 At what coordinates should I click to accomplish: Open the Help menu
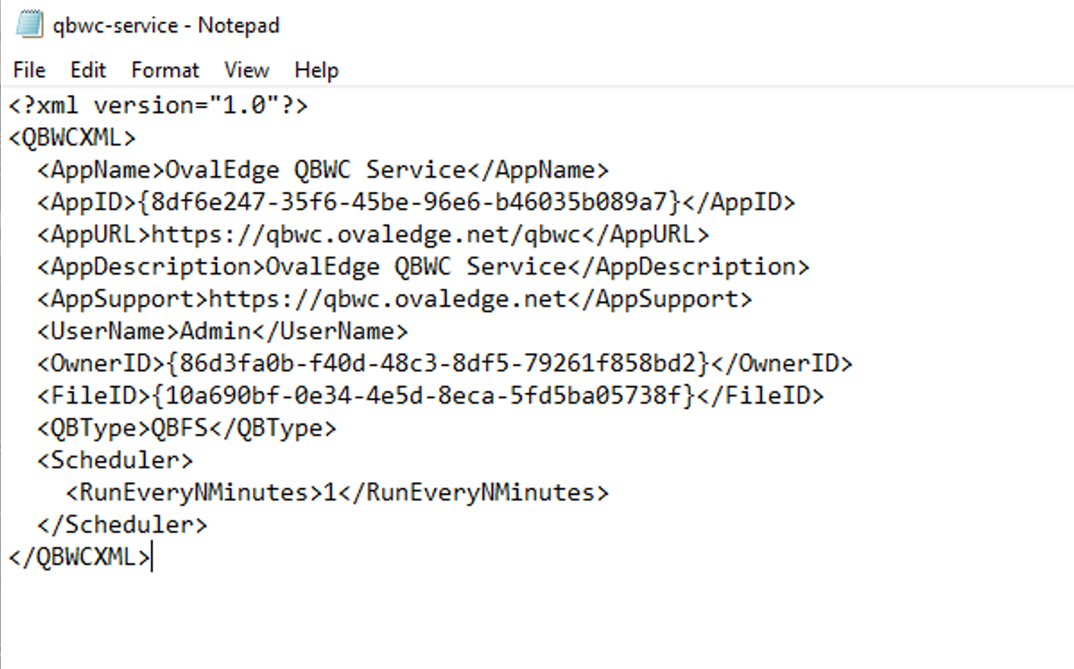[316, 70]
